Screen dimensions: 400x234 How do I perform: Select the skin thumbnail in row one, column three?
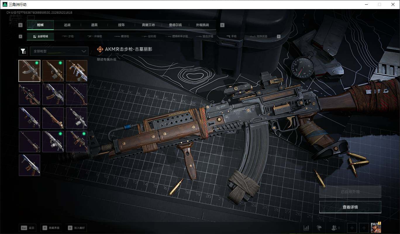(77, 71)
